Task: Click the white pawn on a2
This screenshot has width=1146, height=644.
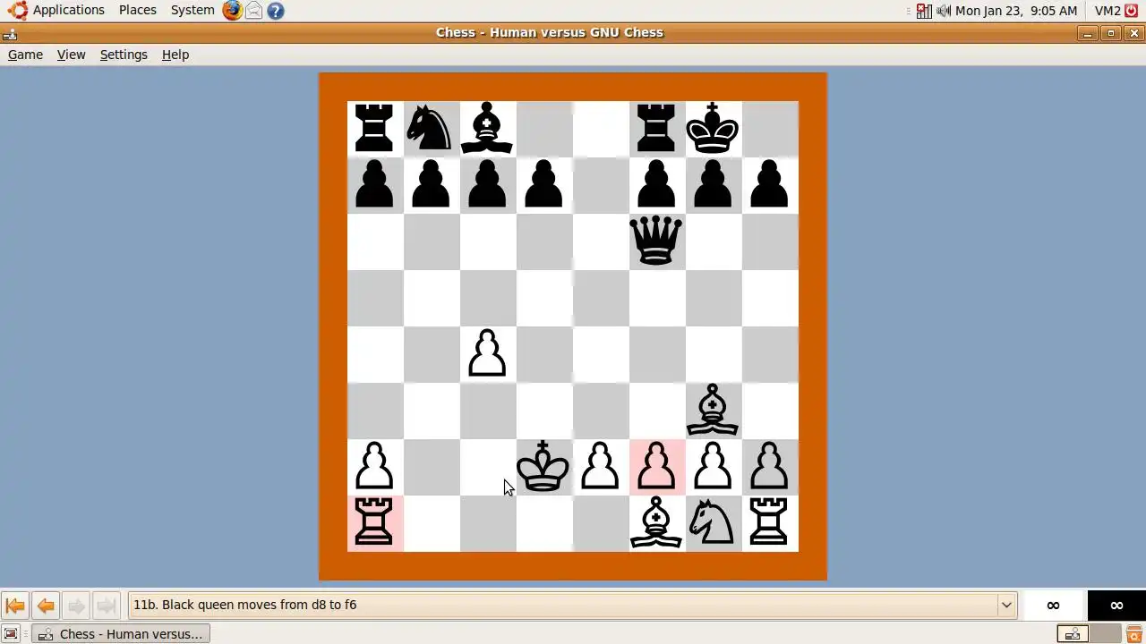Action: (374, 466)
